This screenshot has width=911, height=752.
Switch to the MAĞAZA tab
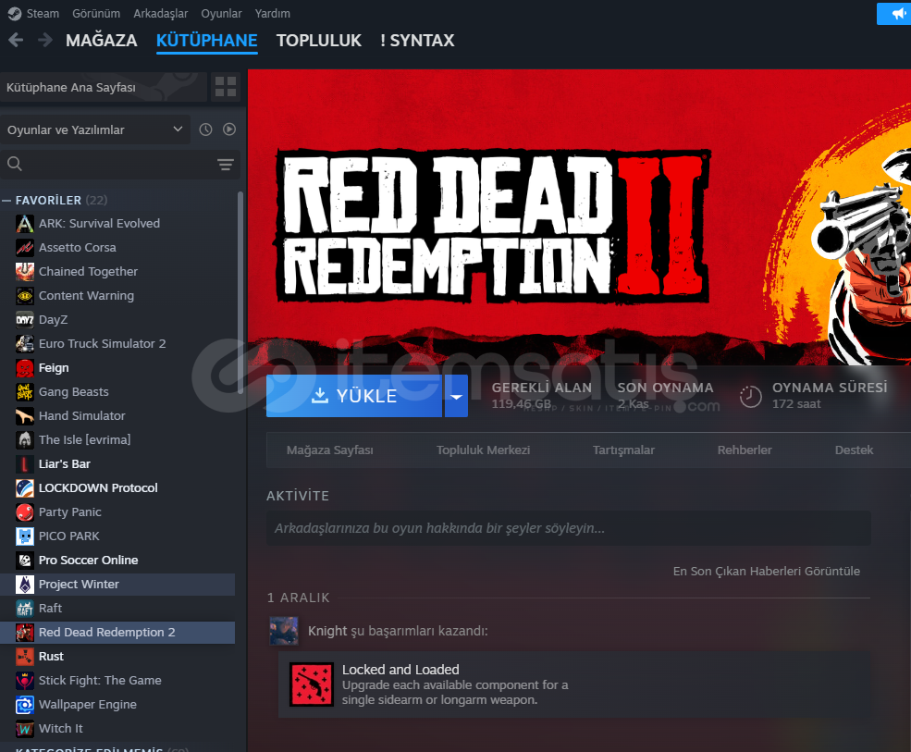pos(101,41)
